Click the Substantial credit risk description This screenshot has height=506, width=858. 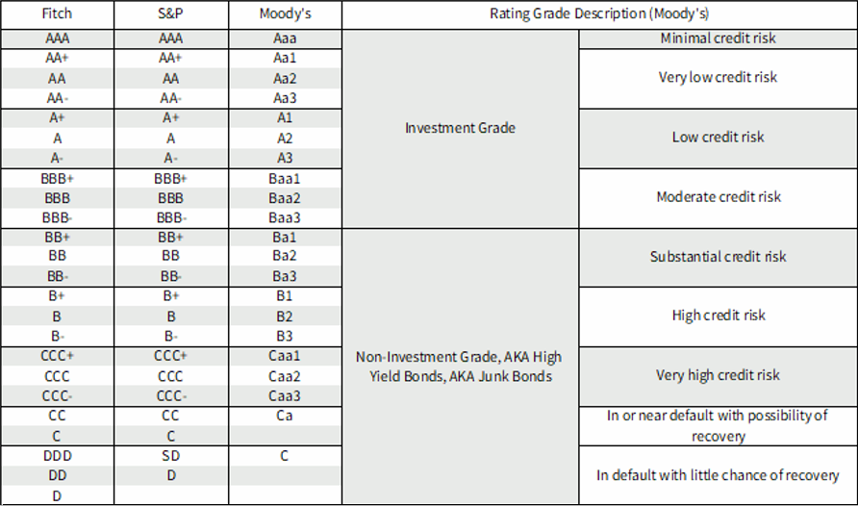[719, 257]
